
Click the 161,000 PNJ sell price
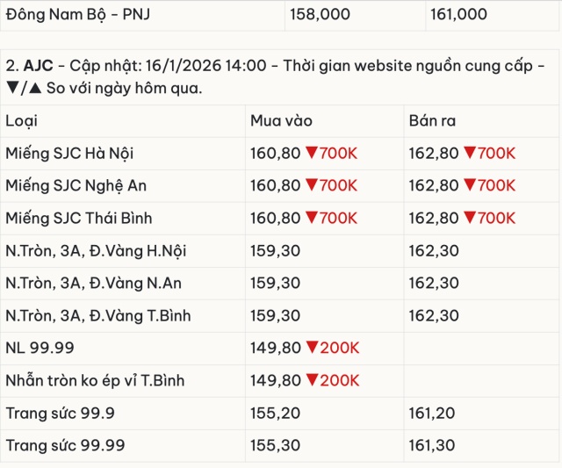pyautogui.click(x=457, y=15)
